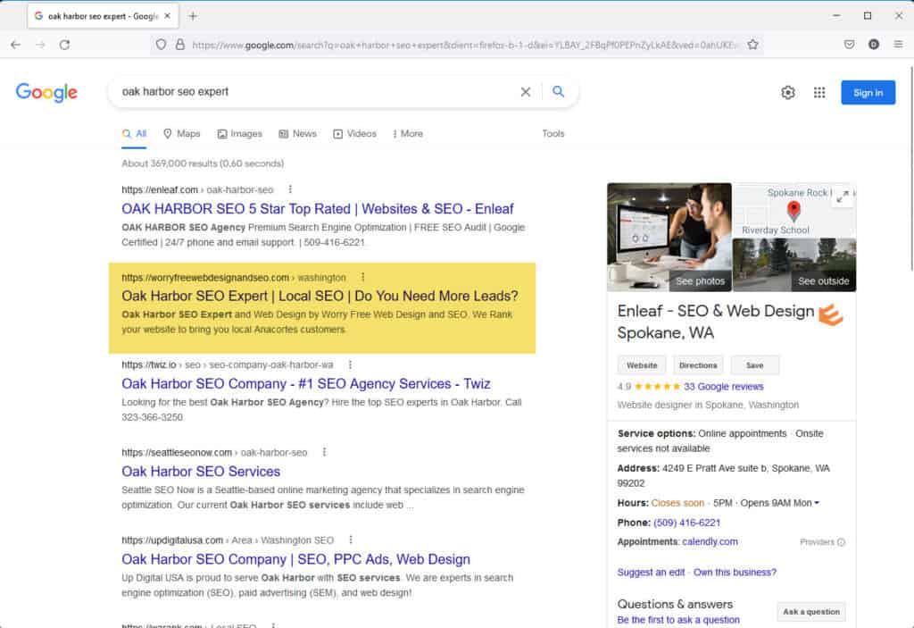Clear the search box with the X icon

[x=525, y=92]
